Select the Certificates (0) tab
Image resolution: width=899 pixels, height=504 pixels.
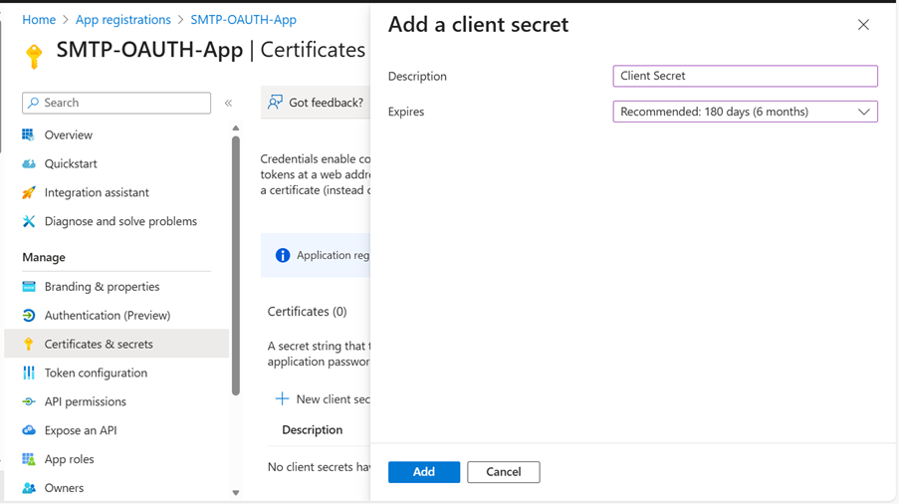(x=307, y=312)
